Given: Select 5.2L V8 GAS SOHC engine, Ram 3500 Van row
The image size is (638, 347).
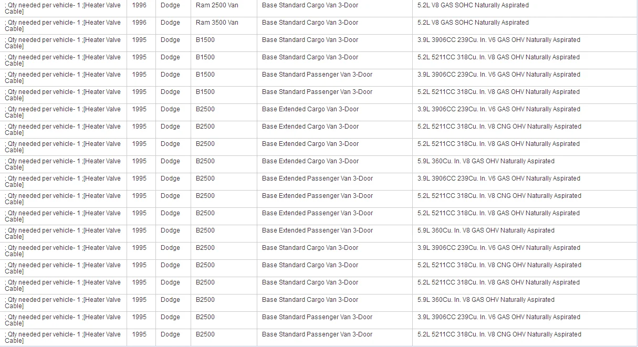Looking at the screenshot, I should [x=473, y=23].
